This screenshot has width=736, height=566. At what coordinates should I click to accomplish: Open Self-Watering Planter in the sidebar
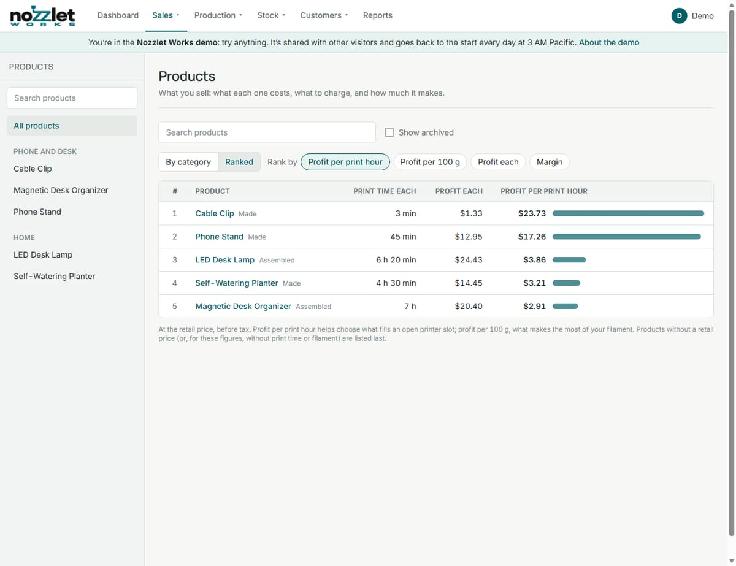(x=72, y=276)
